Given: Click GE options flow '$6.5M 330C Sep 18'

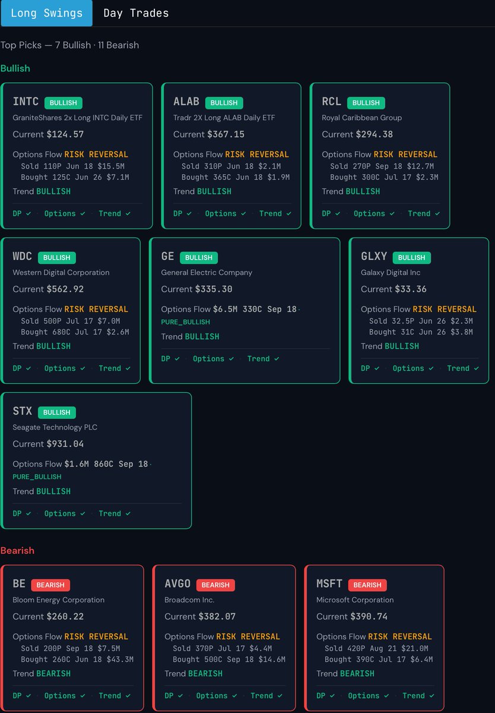Looking at the screenshot, I should pyautogui.click(x=255, y=310).
